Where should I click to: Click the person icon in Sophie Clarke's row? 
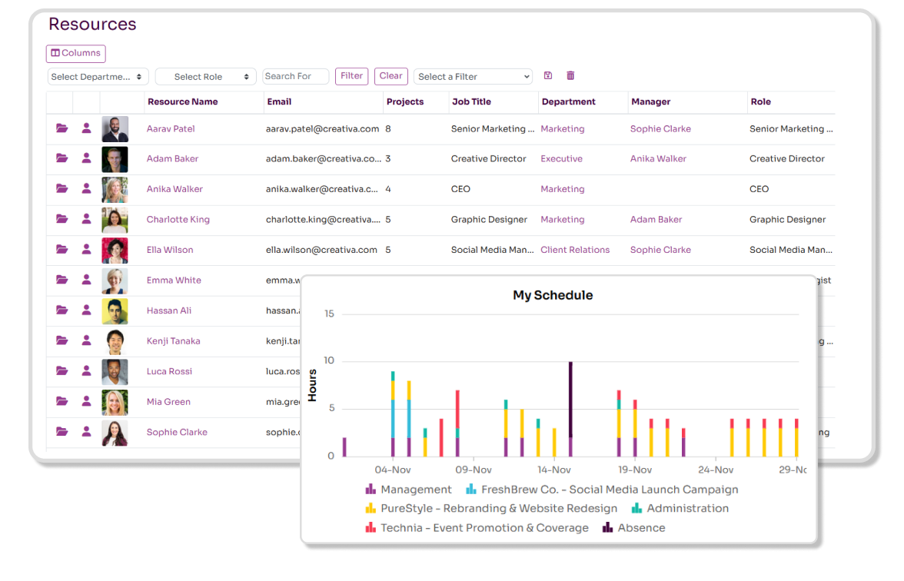[86, 432]
